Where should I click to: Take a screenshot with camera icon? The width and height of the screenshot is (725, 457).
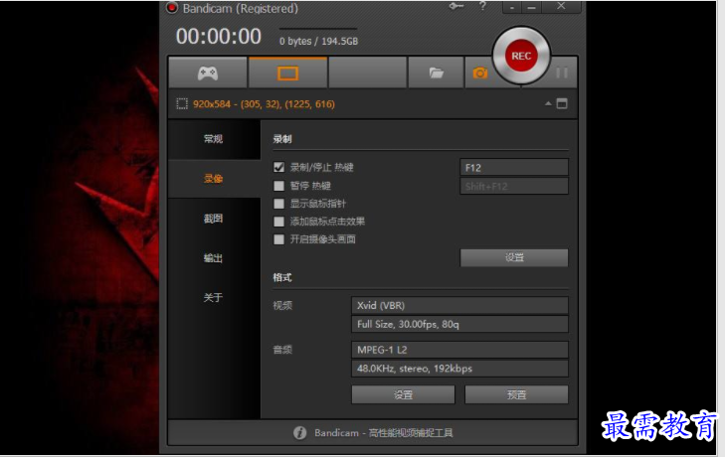click(x=479, y=73)
